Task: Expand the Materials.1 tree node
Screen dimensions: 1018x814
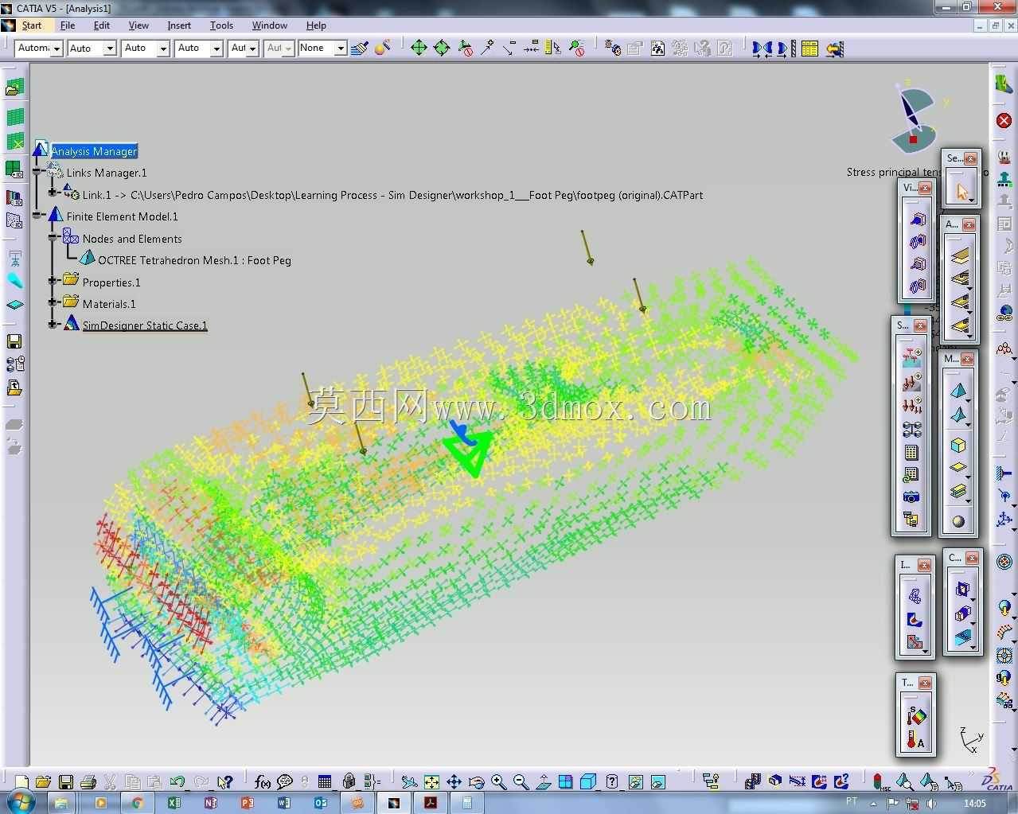Action: [x=53, y=302]
